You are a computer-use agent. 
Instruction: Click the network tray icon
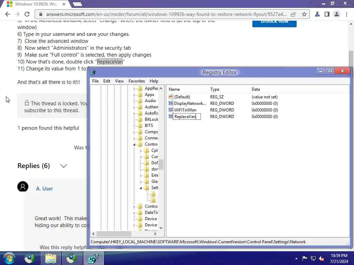click(313, 258)
